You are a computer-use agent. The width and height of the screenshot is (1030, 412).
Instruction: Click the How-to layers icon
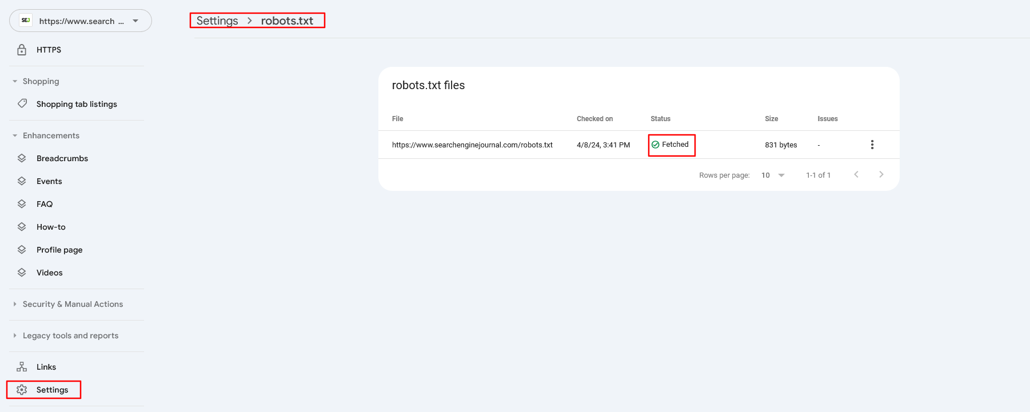(x=22, y=227)
